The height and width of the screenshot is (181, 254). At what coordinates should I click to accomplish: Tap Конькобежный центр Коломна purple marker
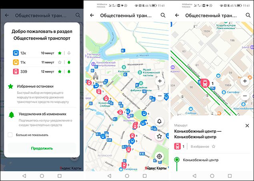93,64
